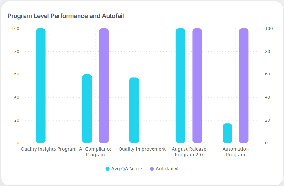
Task: Click the Automation Program purple autofail bar
Action: point(244,85)
